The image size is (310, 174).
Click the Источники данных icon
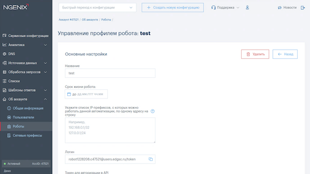[x=4, y=63]
